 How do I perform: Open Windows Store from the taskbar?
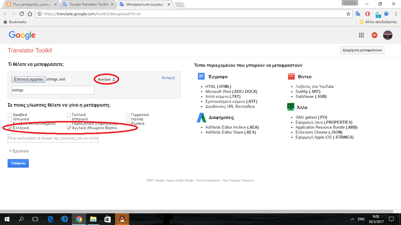[x=107, y=219]
